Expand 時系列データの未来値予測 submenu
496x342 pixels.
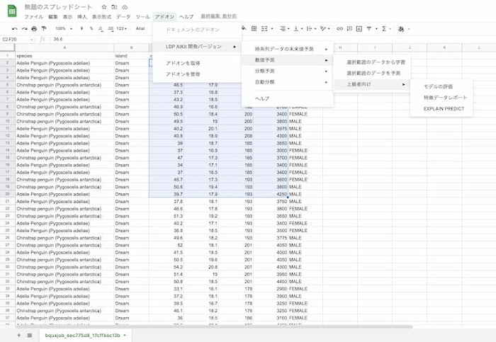[x=287, y=49]
